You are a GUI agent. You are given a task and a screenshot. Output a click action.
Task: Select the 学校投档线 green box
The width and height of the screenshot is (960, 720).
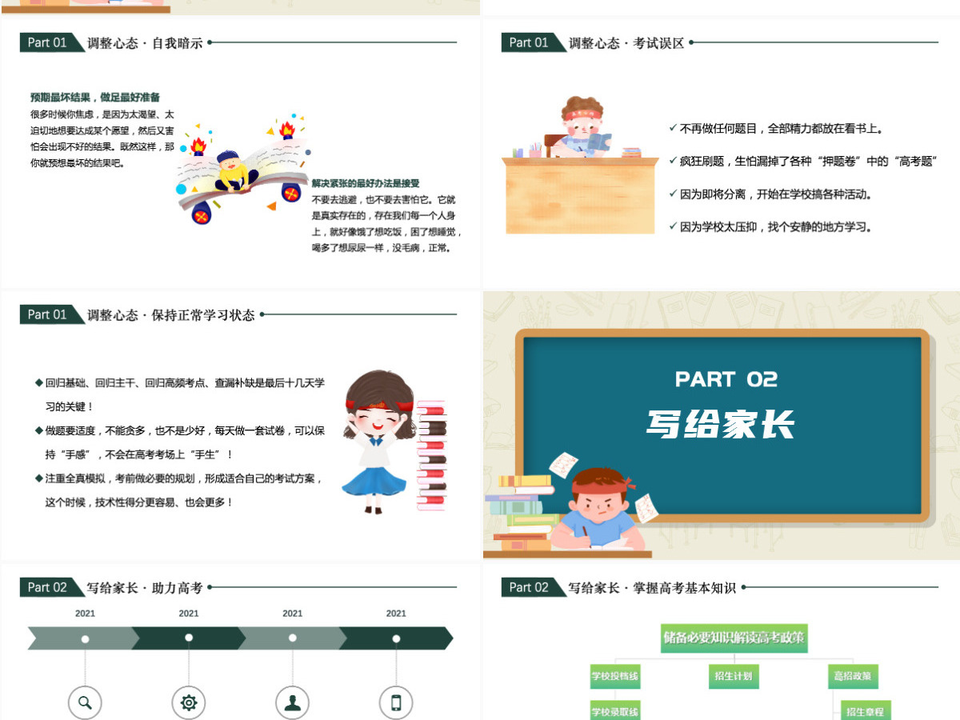click(615, 676)
